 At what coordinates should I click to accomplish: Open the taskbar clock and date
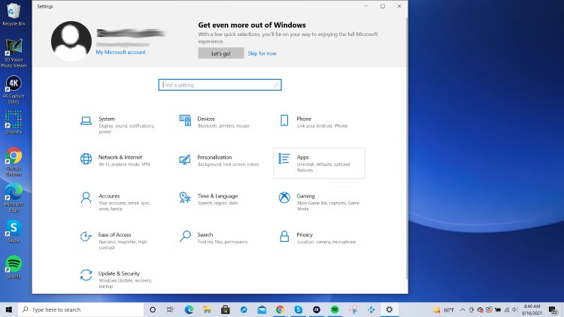tap(532, 309)
